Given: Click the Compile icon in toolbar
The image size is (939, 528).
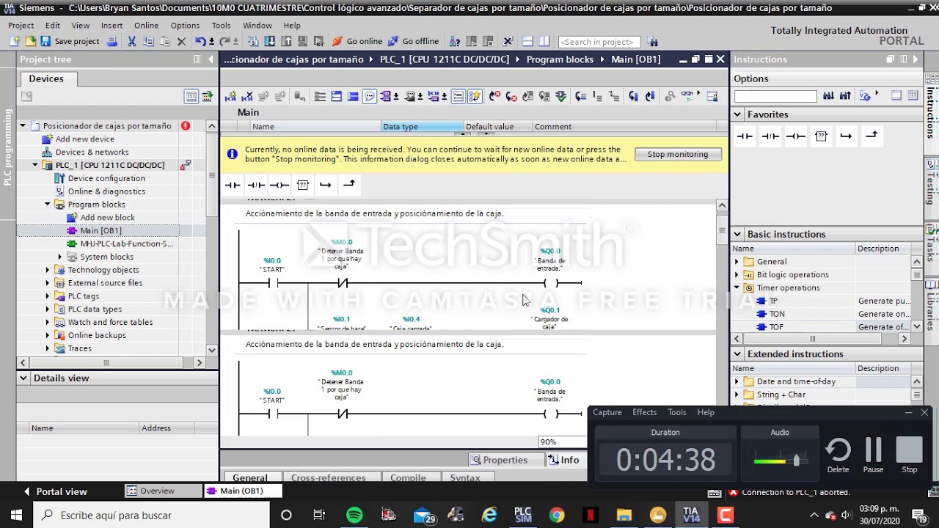Looking at the screenshot, I should (x=254, y=42).
